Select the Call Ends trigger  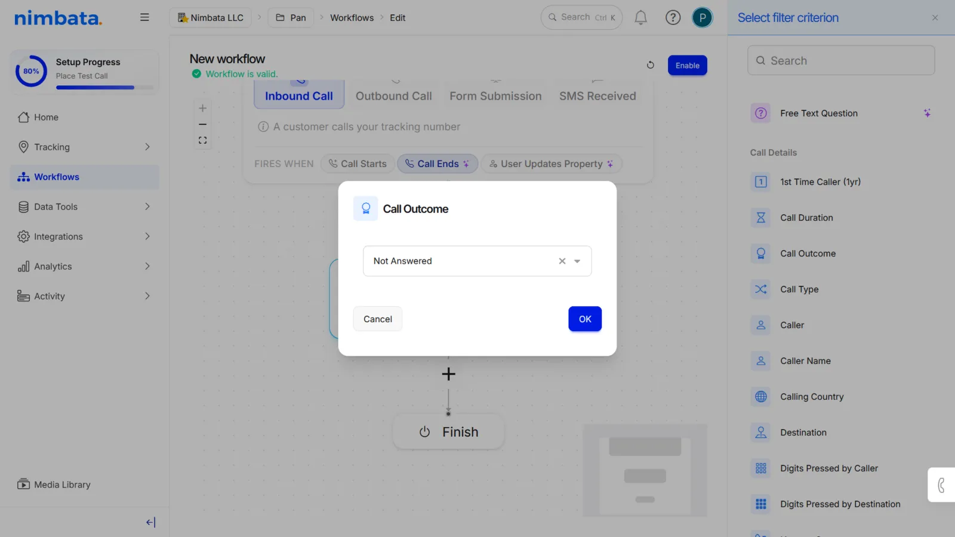coord(438,163)
